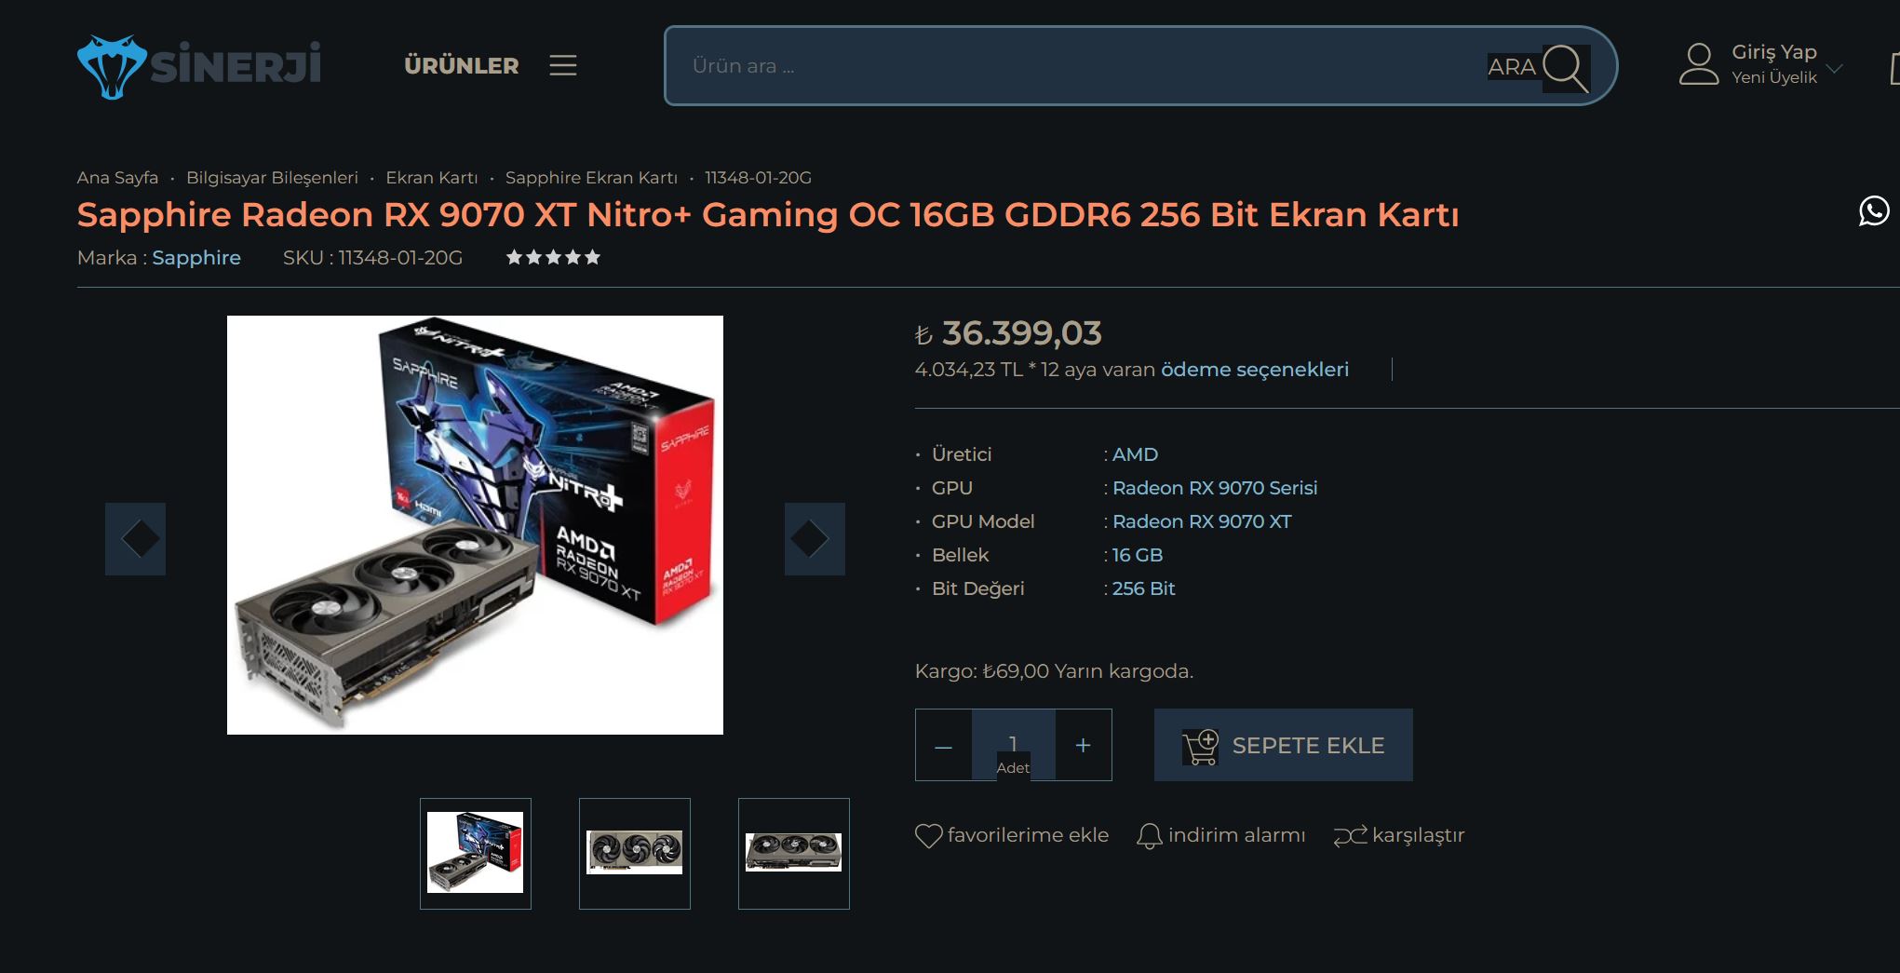1900x973 pixels.
Task: Click SEPETE EKLE button
Action: pyautogui.click(x=1284, y=745)
